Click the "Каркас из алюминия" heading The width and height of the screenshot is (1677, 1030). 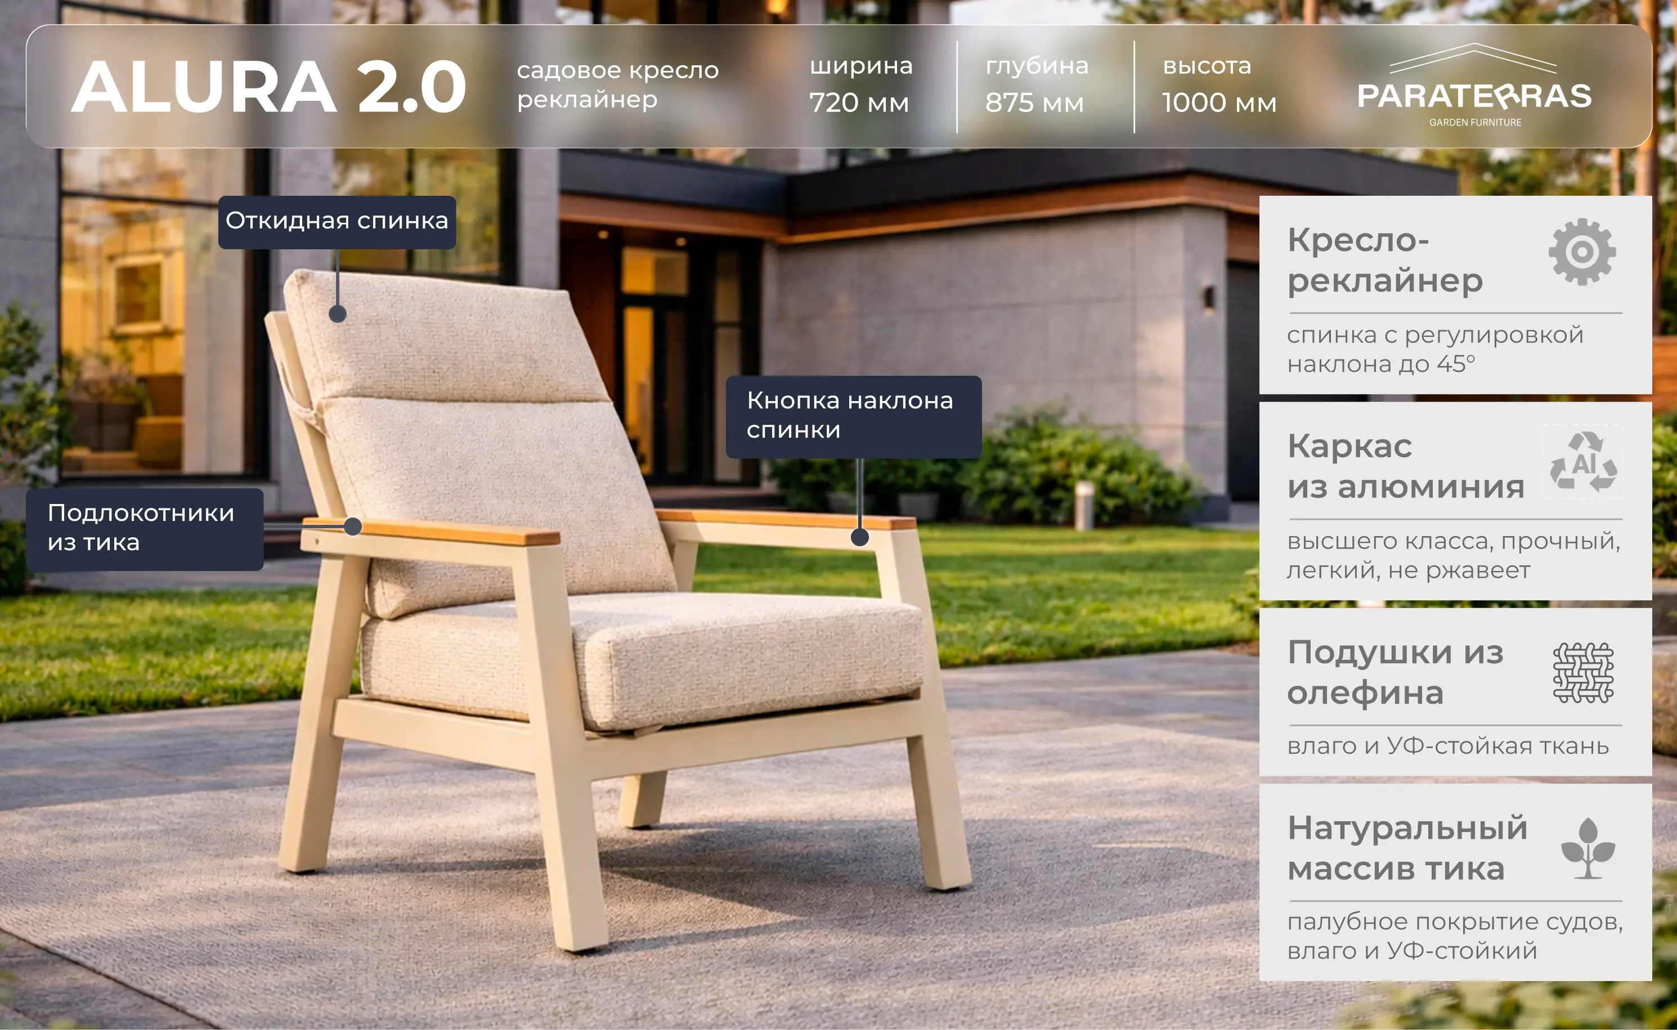[1405, 467]
